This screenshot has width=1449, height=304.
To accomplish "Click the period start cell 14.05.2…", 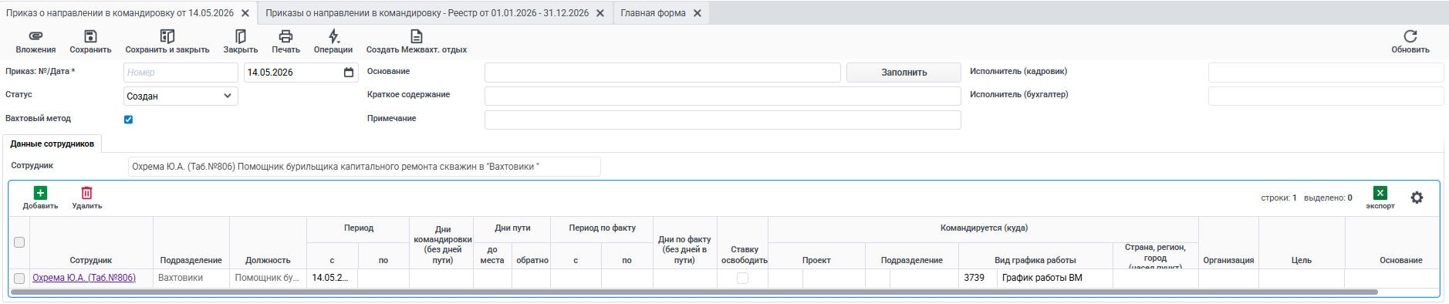I will click(x=332, y=278).
